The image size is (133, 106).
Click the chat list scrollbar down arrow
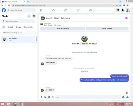[x=36, y=42]
